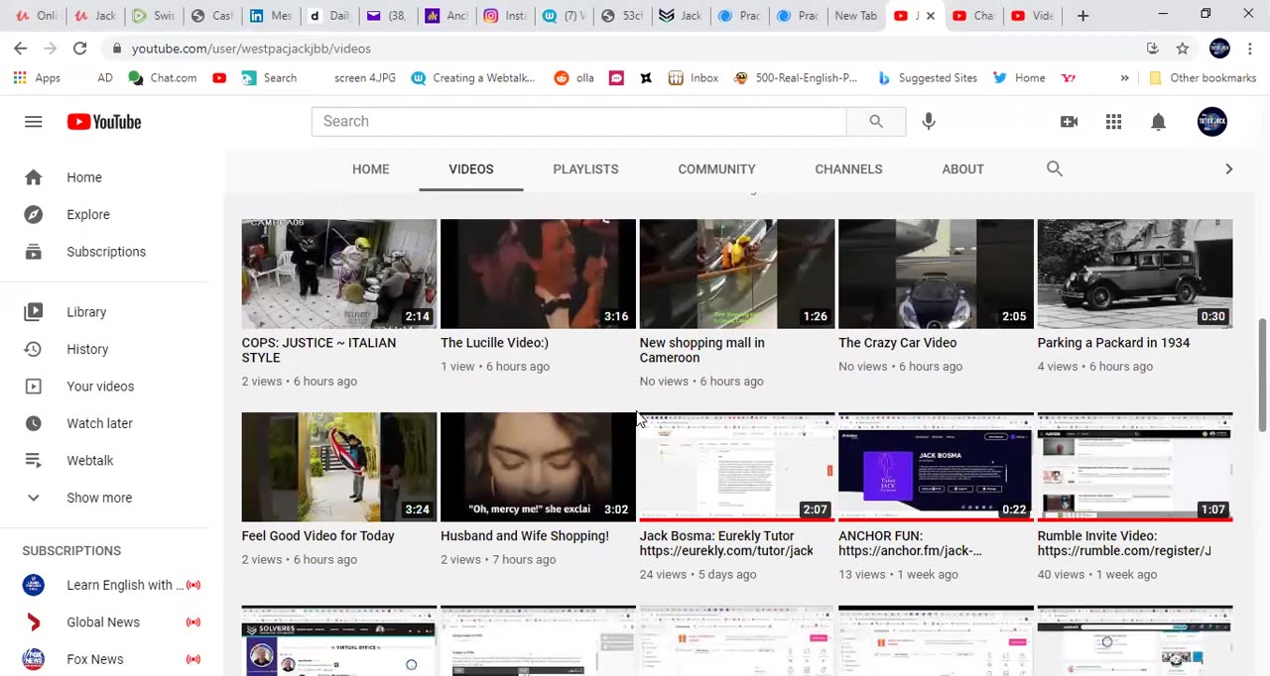Open Watch later in sidebar
Screen dimensions: 1270x676
click(x=99, y=423)
